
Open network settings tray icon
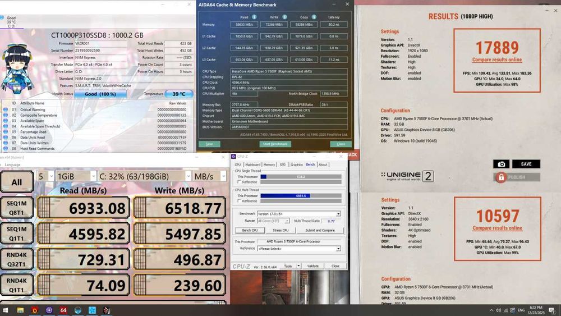click(505, 310)
